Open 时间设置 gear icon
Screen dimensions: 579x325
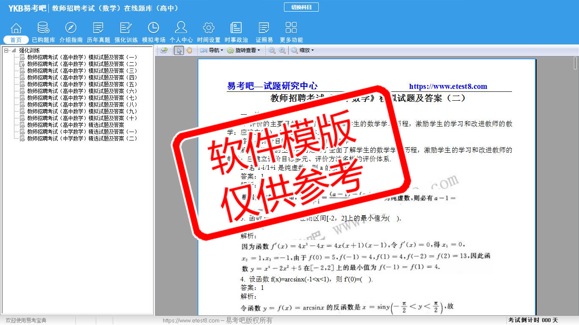pyautogui.click(x=209, y=28)
